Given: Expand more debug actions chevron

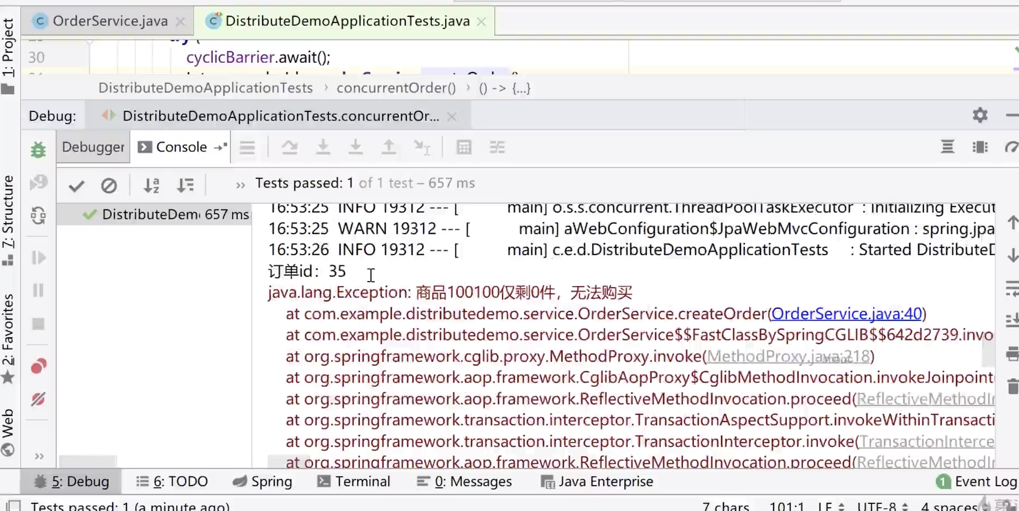Looking at the screenshot, I should click(39, 456).
